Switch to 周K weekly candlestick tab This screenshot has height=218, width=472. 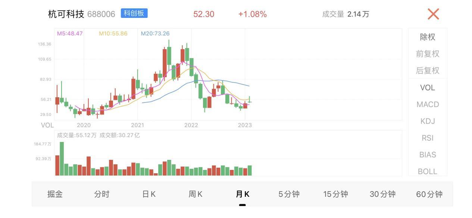coord(196,194)
